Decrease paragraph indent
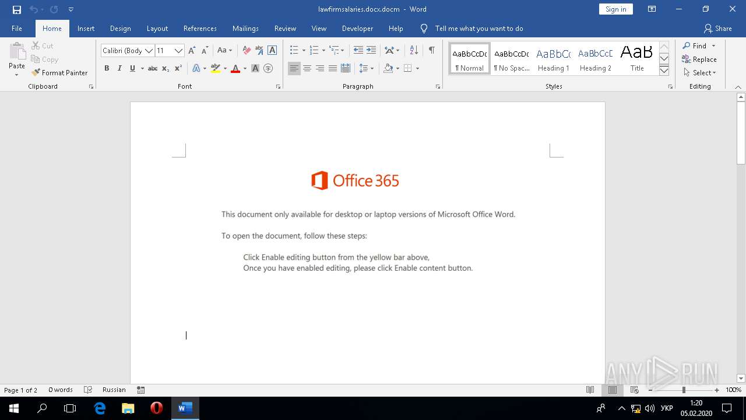Screen dimensions: 746x420 tap(358, 51)
